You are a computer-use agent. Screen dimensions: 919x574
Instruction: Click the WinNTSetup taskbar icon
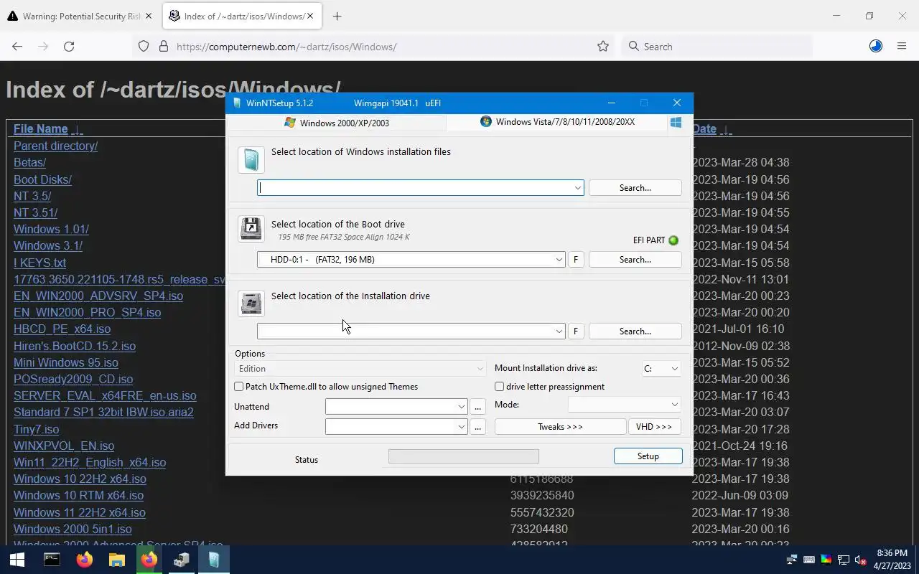tap(214, 560)
